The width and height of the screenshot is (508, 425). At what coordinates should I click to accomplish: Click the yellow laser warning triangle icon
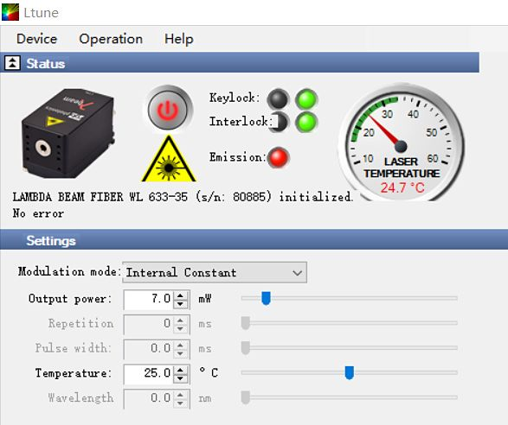[169, 159]
